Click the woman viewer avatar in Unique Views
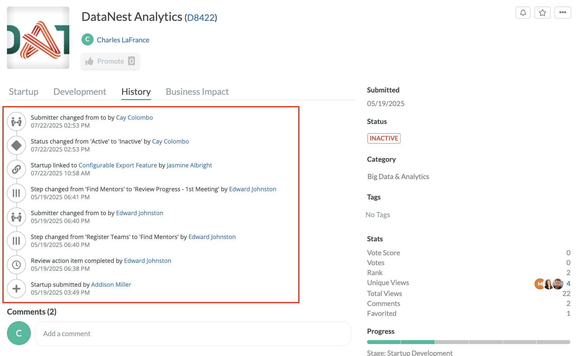Viewport: 579px width, 356px height. pos(548,284)
